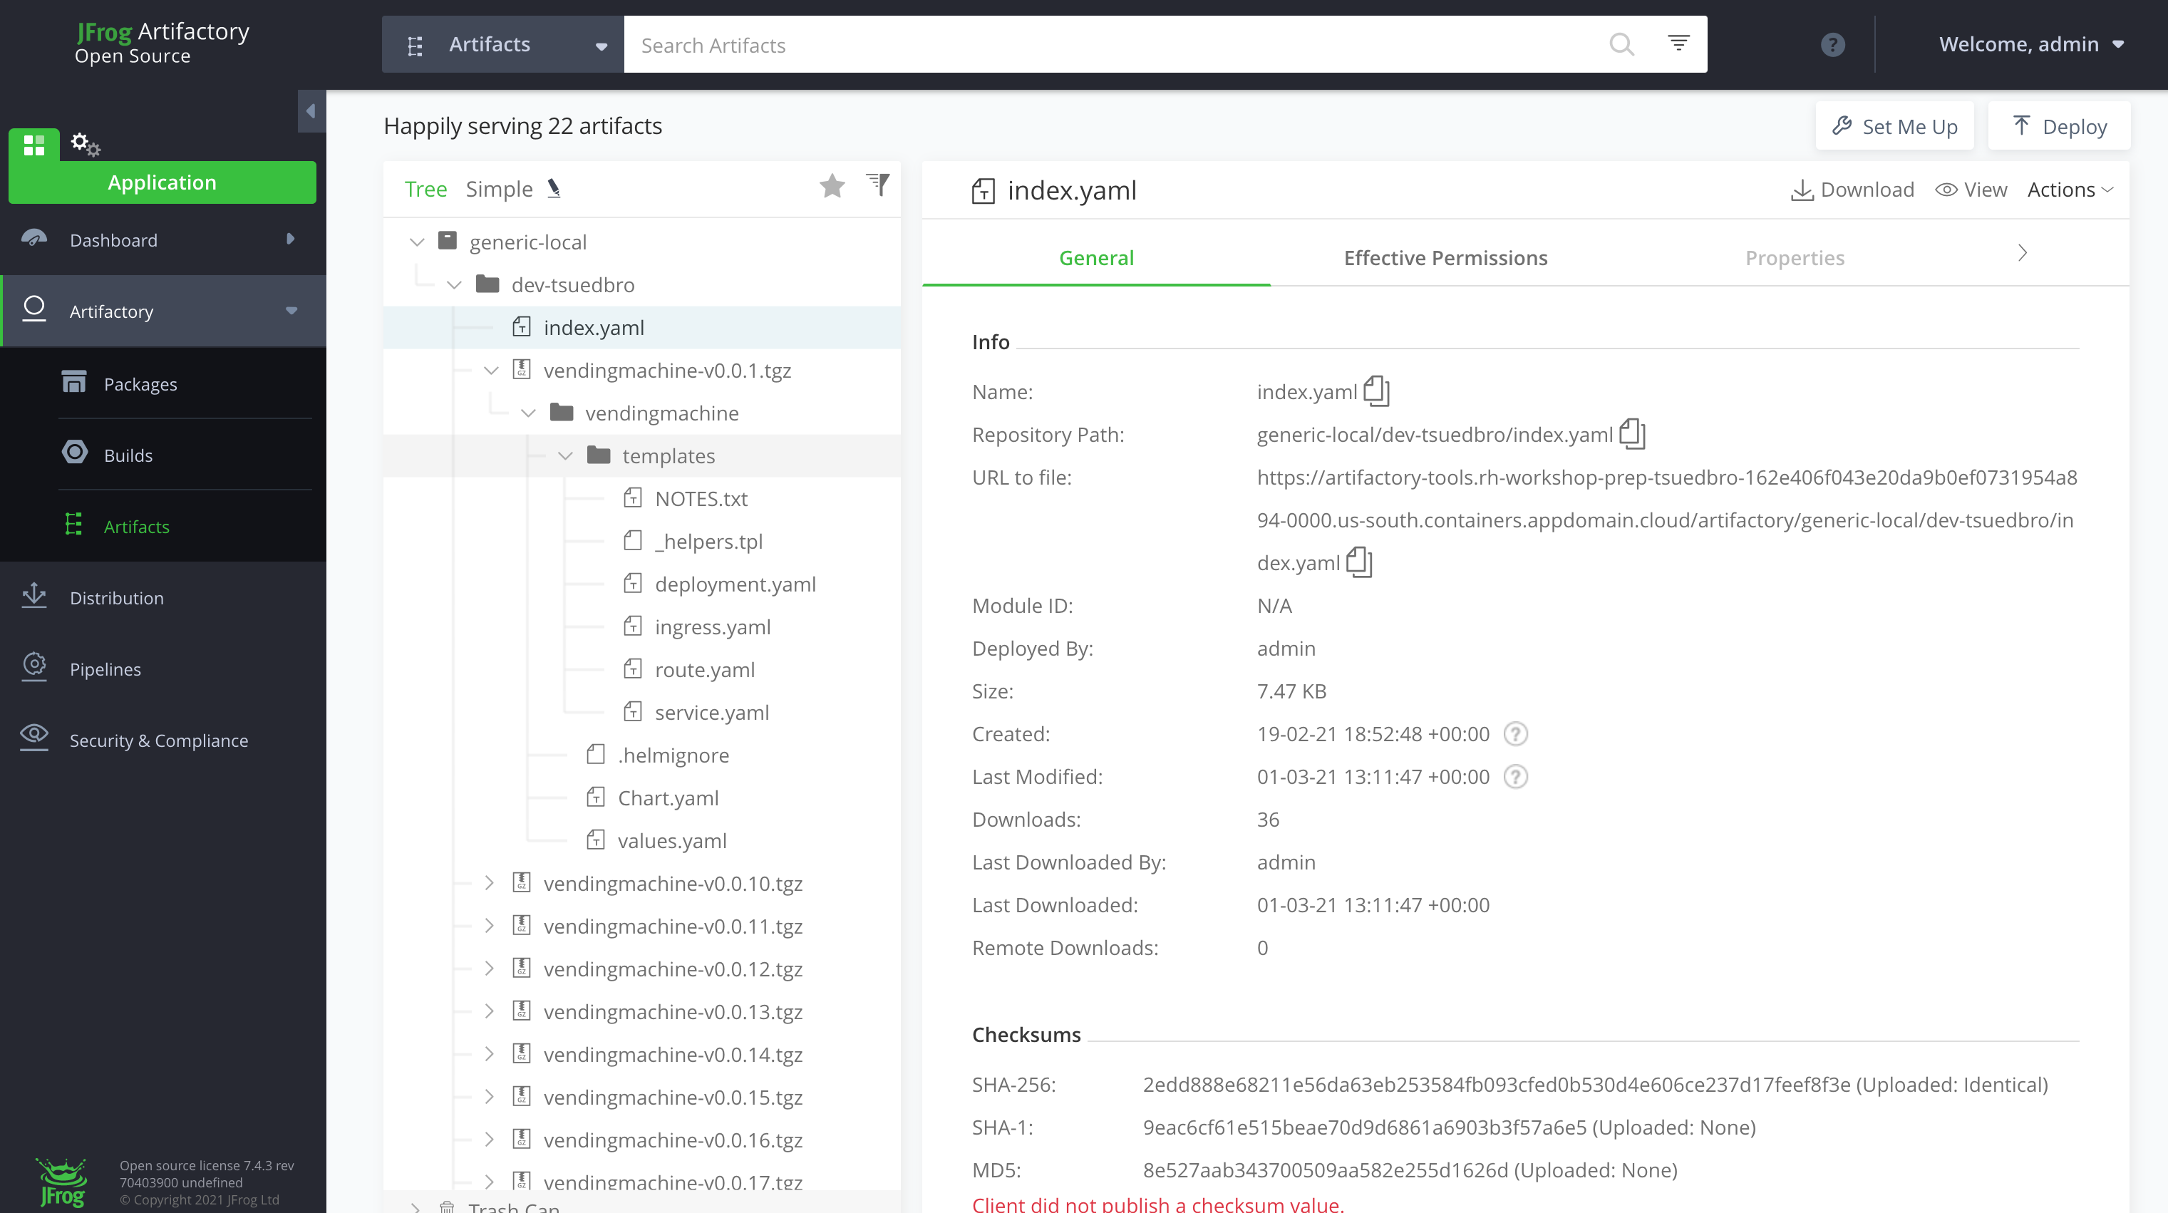2168x1213 pixels.
Task: Collapse the templates folder
Action: point(566,456)
